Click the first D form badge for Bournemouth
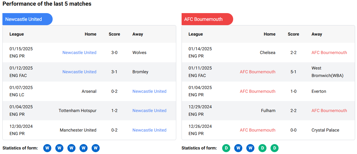 tap(226, 148)
